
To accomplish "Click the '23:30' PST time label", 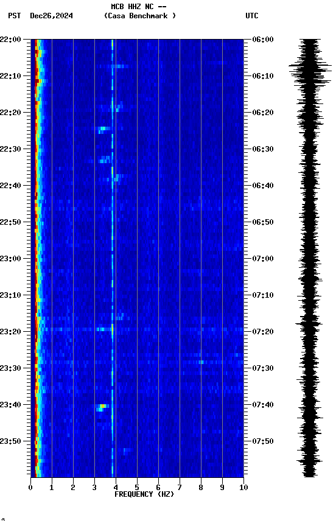I will [x=10, y=368].
